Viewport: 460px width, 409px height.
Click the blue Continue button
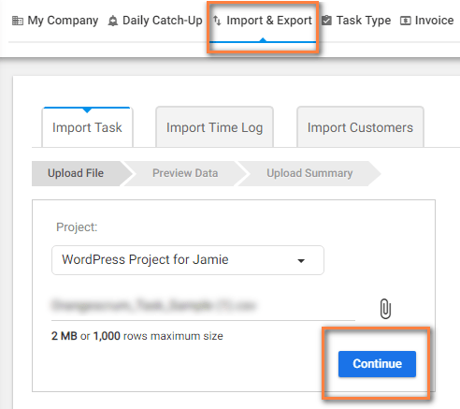377,364
